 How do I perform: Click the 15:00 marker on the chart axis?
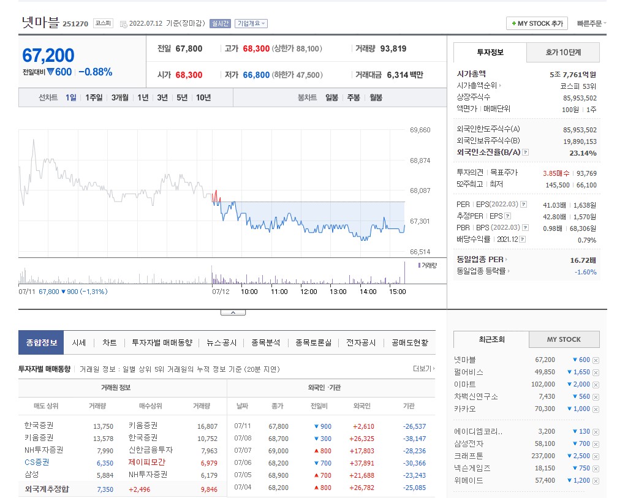[398, 292]
